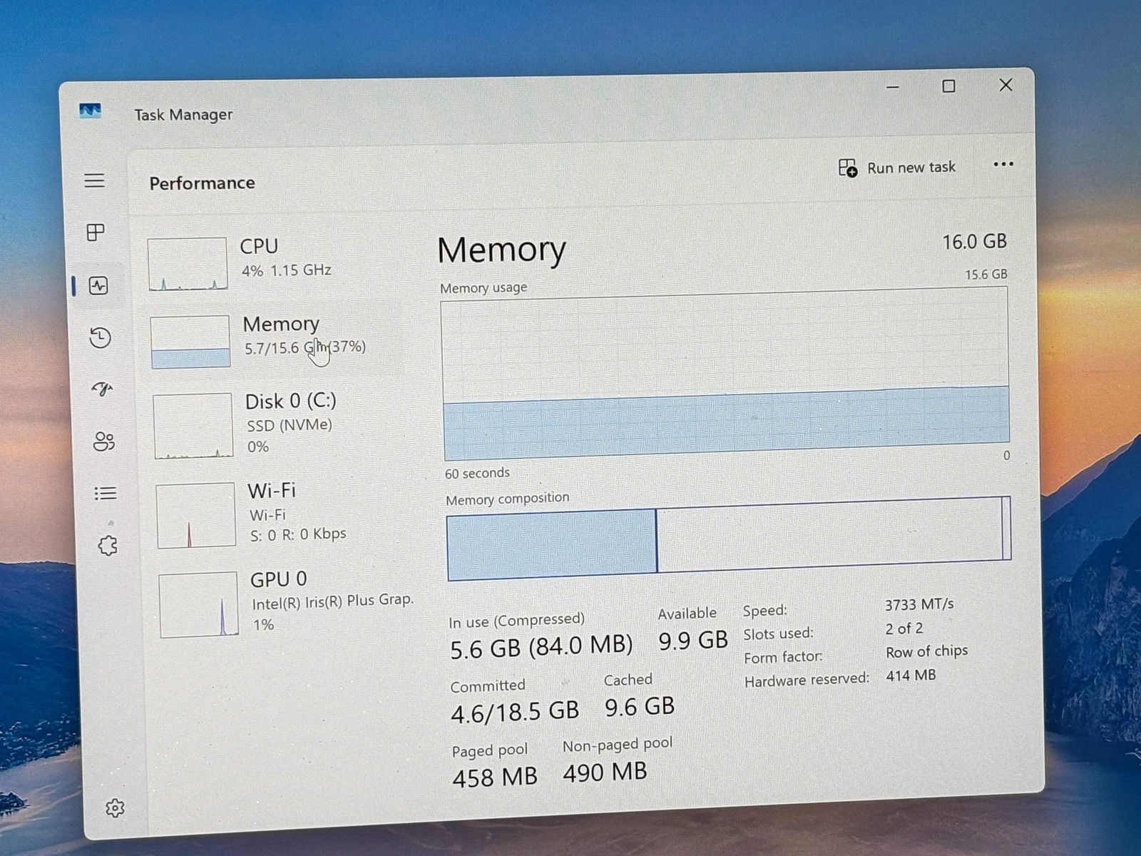This screenshot has width=1141, height=856.
Task: Open the App history page icon
Action: click(101, 337)
